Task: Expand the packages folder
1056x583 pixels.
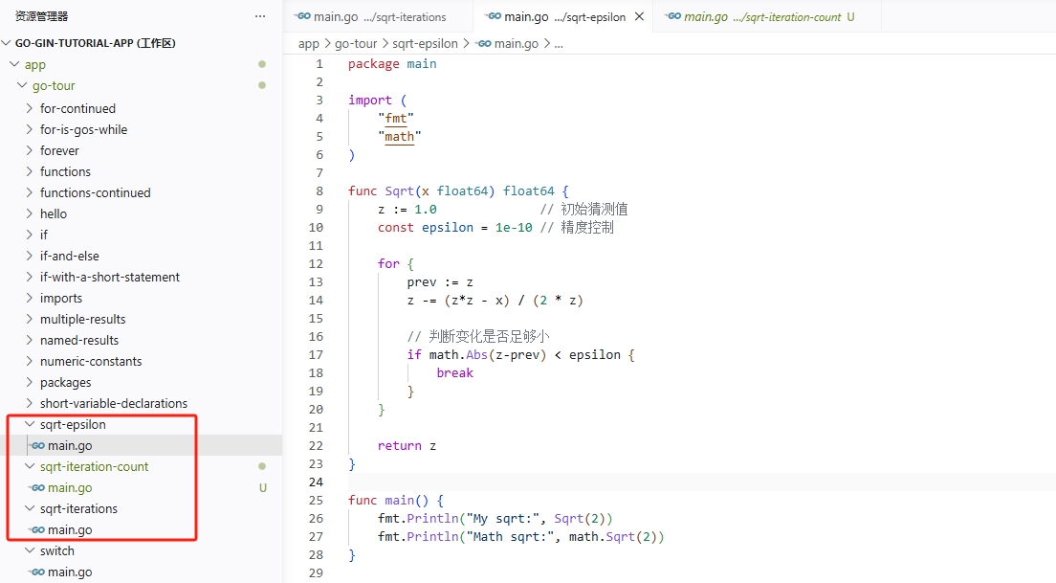Action: pyautogui.click(x=29, y=382)
